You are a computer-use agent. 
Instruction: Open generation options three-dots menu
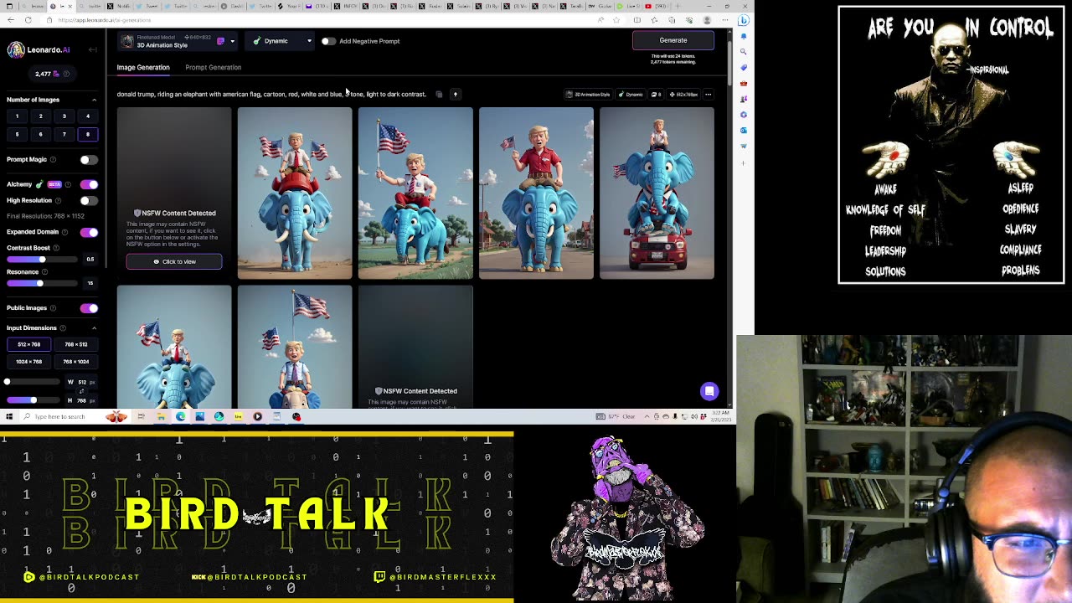pos(708,95)
